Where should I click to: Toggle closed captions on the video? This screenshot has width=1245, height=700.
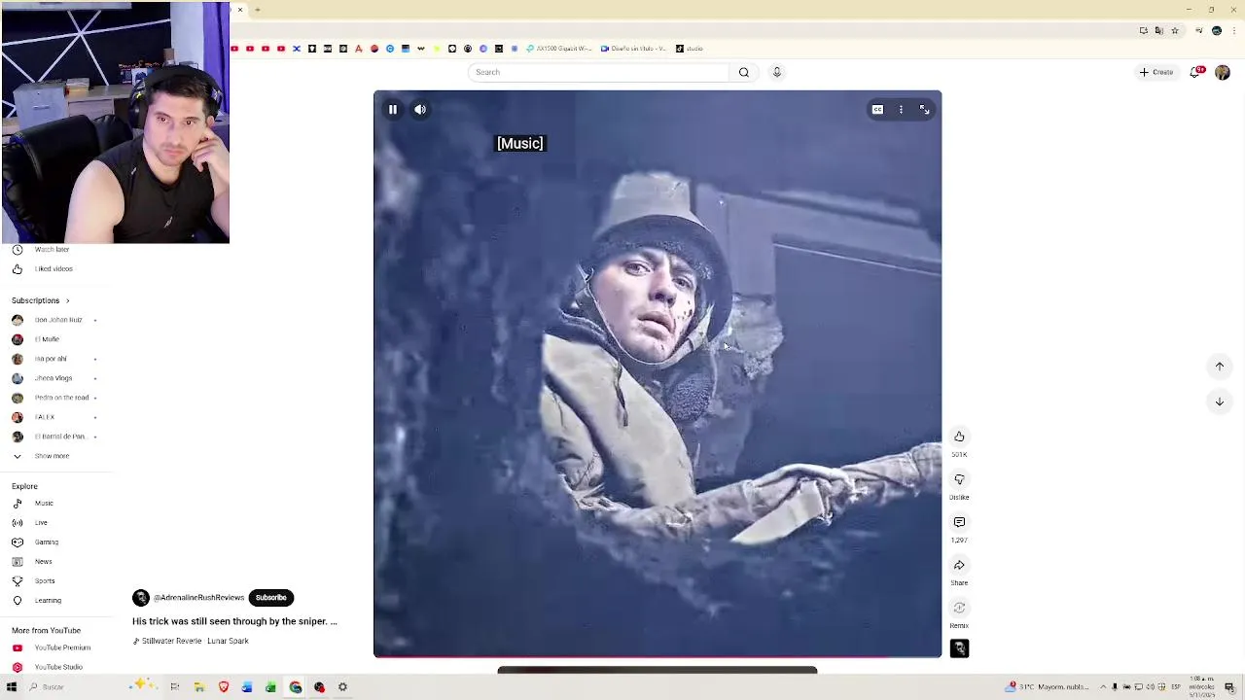877,110
